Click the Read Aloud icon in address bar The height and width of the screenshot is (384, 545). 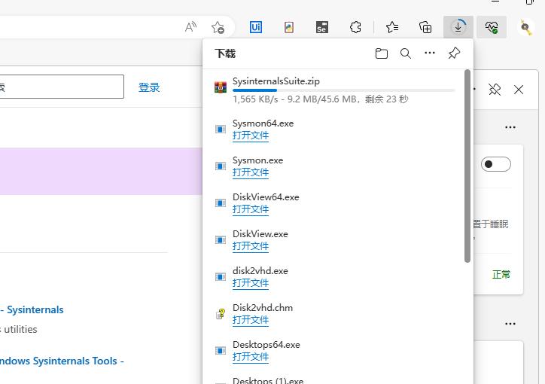[190, 27]
